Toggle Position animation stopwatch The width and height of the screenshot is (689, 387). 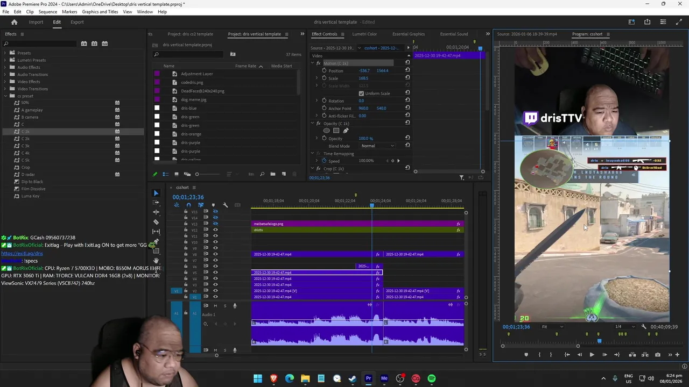[324, 70]
